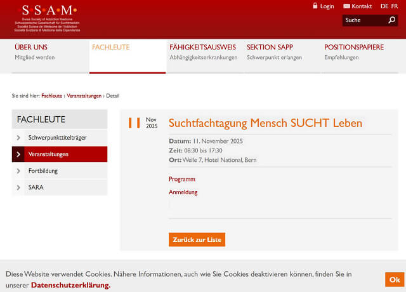The height and width of the screenshot is (292, 406).
Task: Open the FÄHIGKEITSAUSWEIS menu
Action: pyautogui.click(x=202, y=48)
